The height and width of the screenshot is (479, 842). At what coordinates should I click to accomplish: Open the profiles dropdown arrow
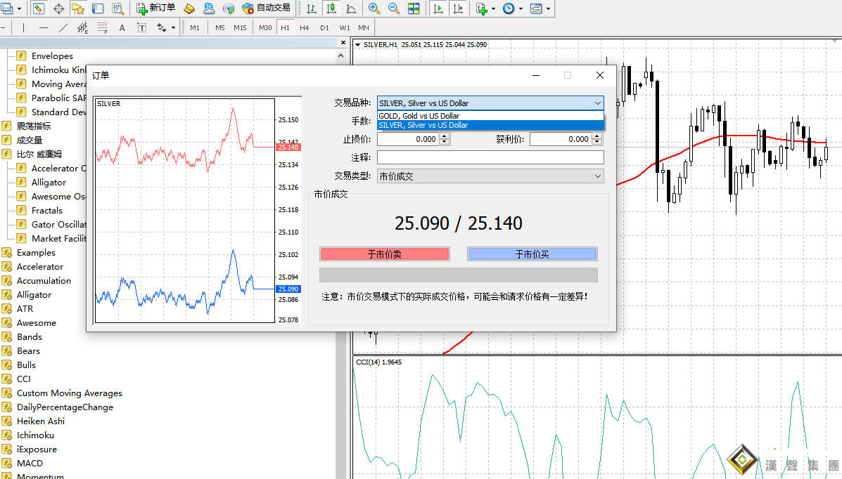click(19, 9)
